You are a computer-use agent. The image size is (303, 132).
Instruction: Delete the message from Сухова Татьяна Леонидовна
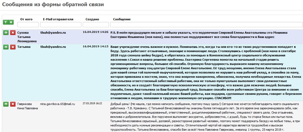13,33
